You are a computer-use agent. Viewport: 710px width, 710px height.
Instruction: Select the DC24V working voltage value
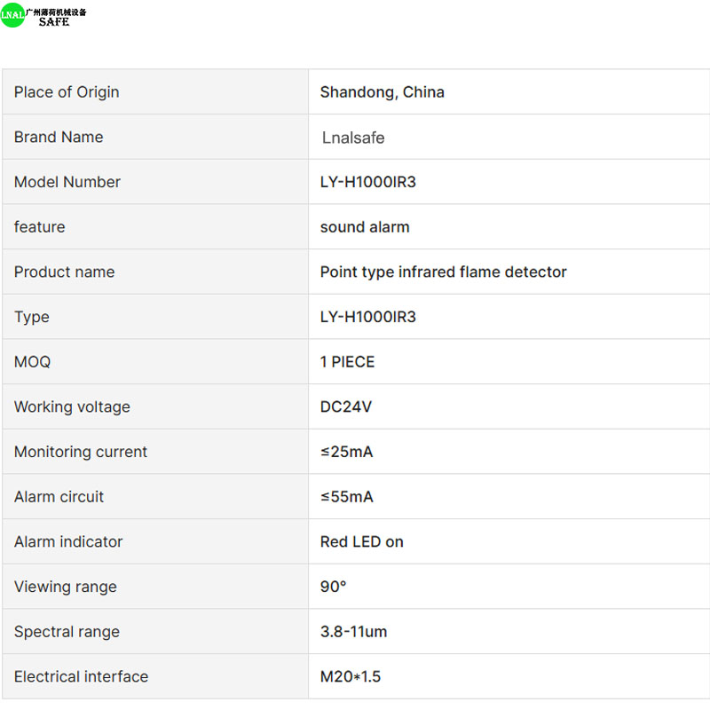[x=346, y=406]
